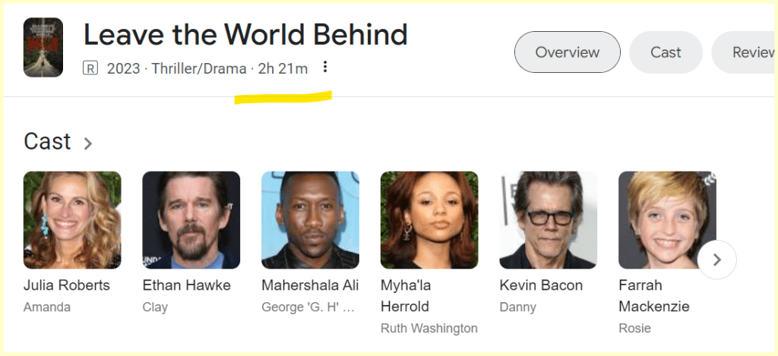The width and height of the screenshot is (778, 356).
Task: Open Ethan Hawke's photo
Action: (x=191, y=220)
